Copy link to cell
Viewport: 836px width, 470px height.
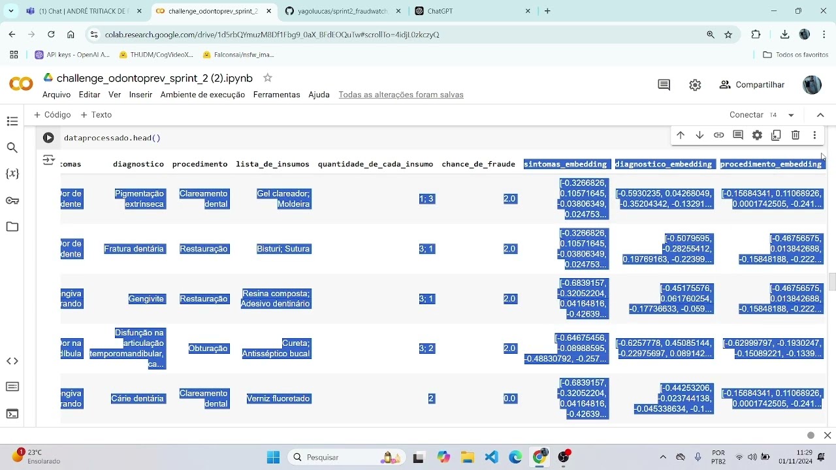pos(718,135)
